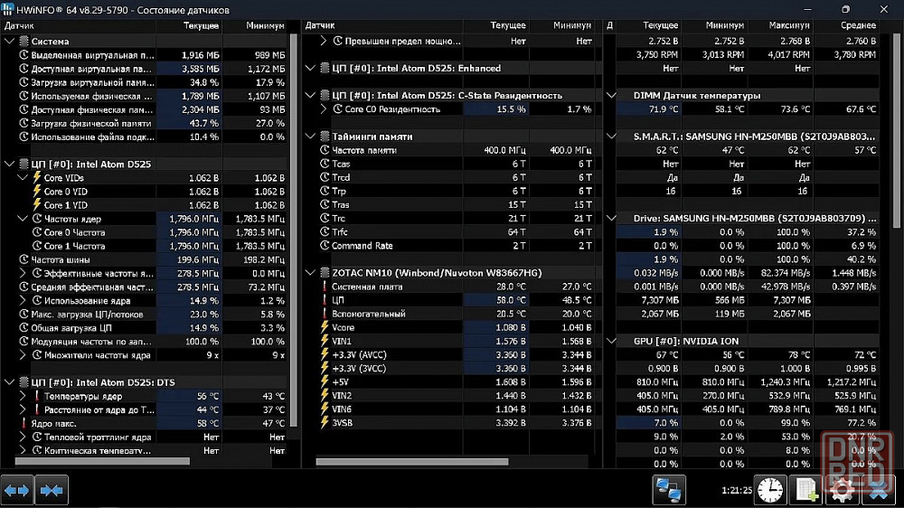Click the Максимум column header

[x=789, y=25]
